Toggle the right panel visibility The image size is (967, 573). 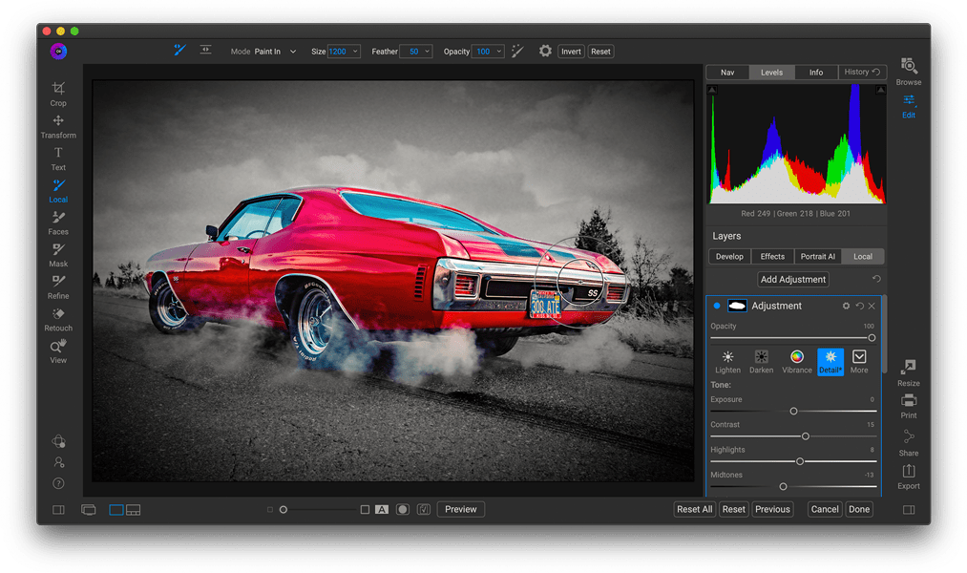pyautogui.click(x=908, y=510)
